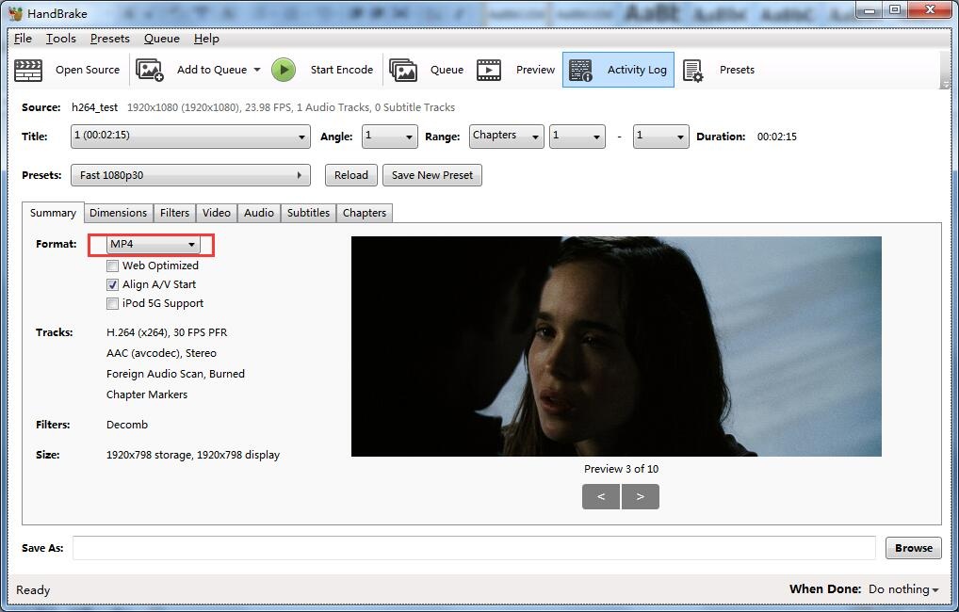Click the HandBrake app icon in title bar
Screen dimensions: 959x612
click(x=15, y=13)
